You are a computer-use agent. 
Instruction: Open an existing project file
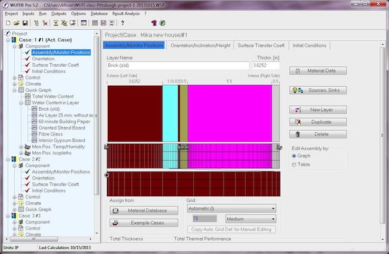tap(17, 23)
